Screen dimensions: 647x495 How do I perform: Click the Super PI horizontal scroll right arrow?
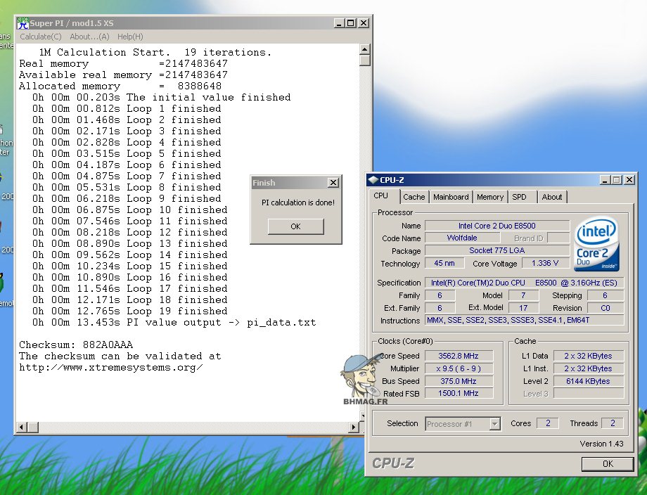pyautogui.click(x=353, y=427)
